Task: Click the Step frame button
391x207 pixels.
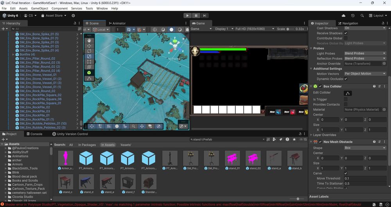Action: [205, 16]
